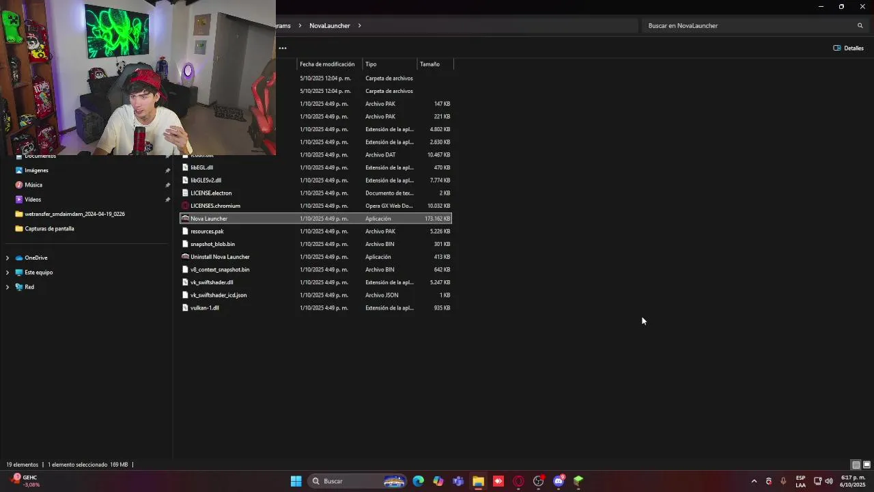
Task: Open the Vídeos quick access folder icon
Action: point(19,200)
